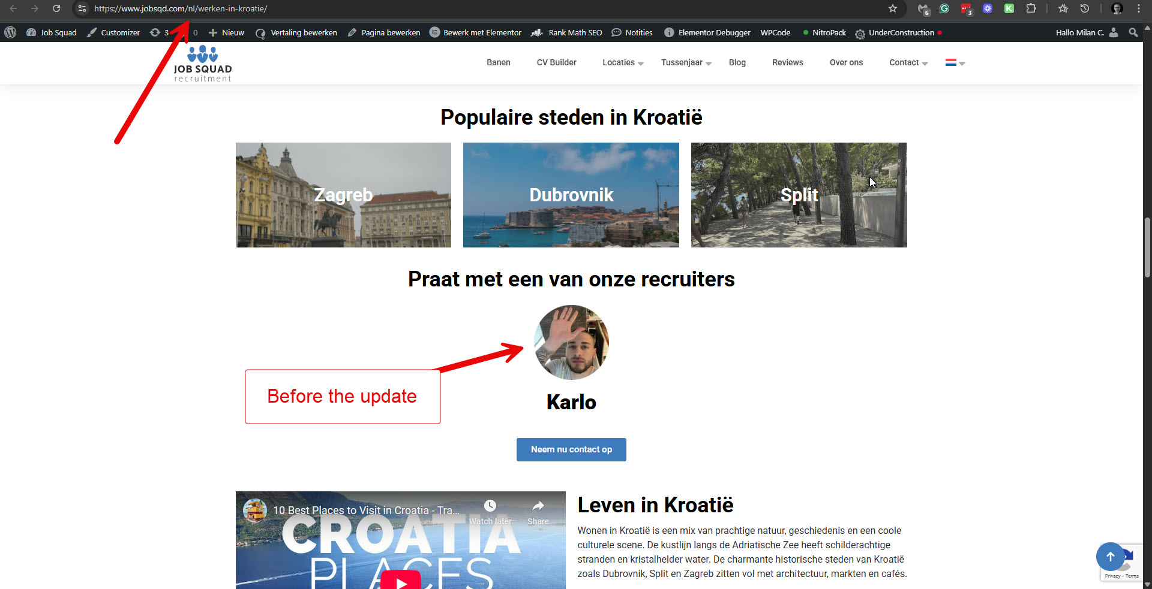
Task: Click Nieuw to add new content
Action: click(x=226, y=32)
